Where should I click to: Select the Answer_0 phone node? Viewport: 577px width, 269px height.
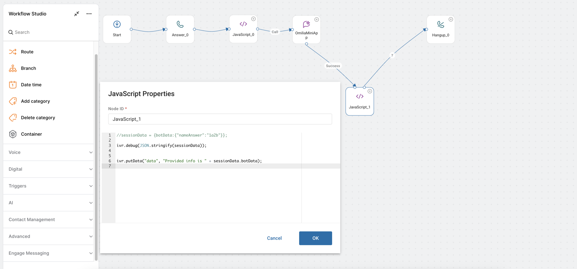click(x=180, y=29)
